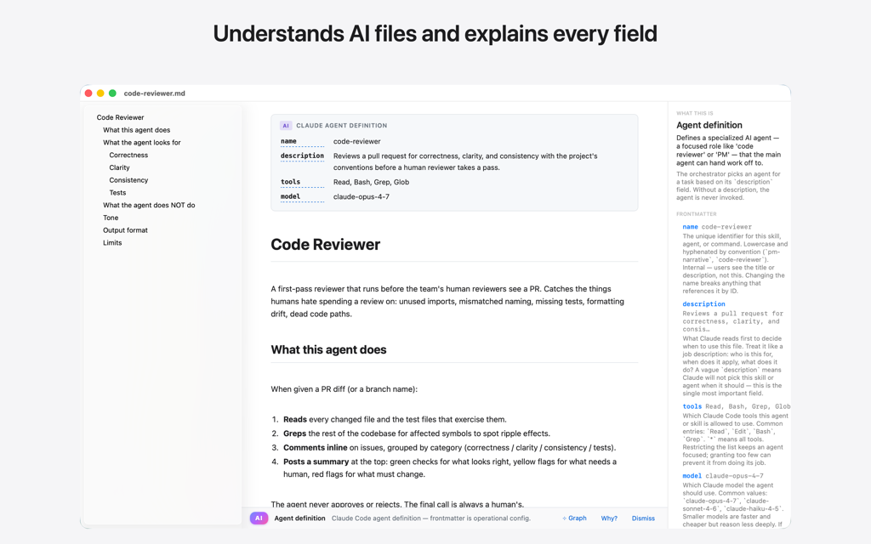Maximize the window with the green button
The image size is (871, 544).
click(x=112, y=93)
